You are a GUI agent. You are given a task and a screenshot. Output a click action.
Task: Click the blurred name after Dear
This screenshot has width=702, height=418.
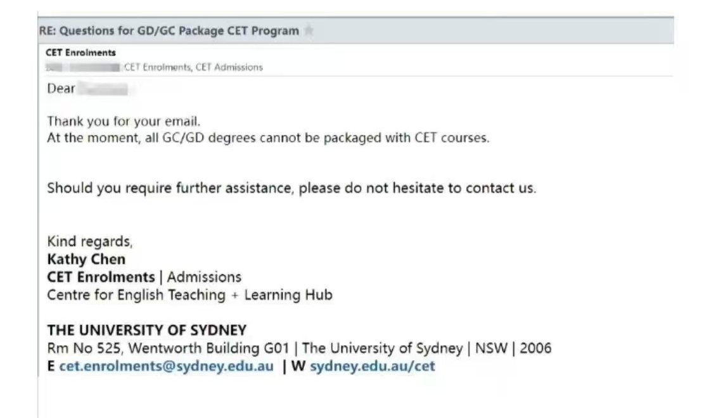click(x=103, y=89)
